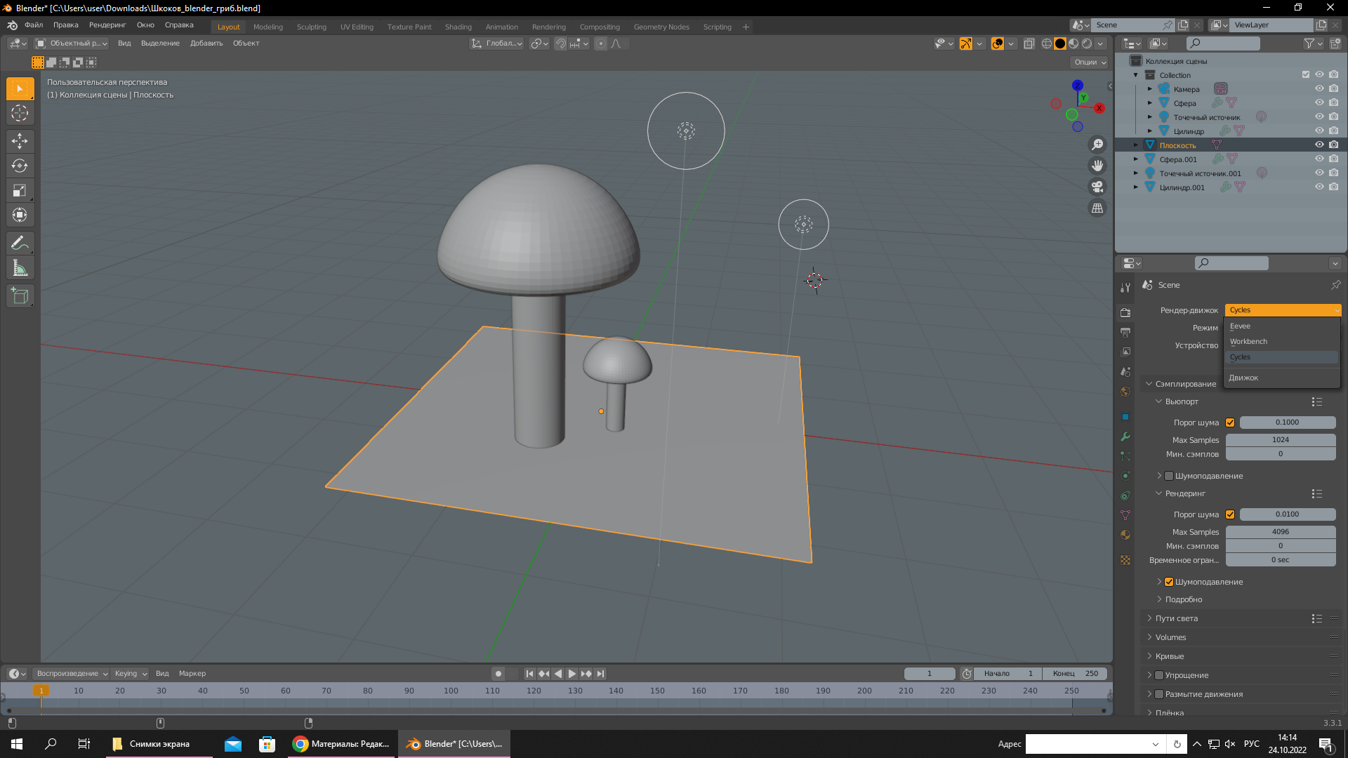Uncheck Collection exclude checkbox in outliner

click(x=1306, y=74)
